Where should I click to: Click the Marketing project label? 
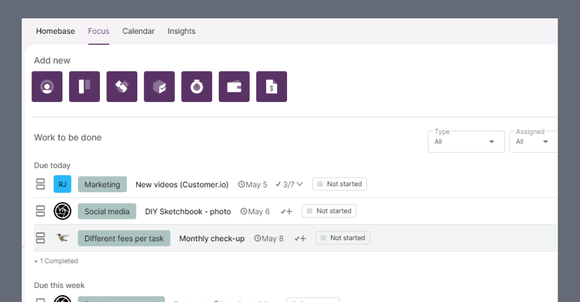(x=102, y=184)
